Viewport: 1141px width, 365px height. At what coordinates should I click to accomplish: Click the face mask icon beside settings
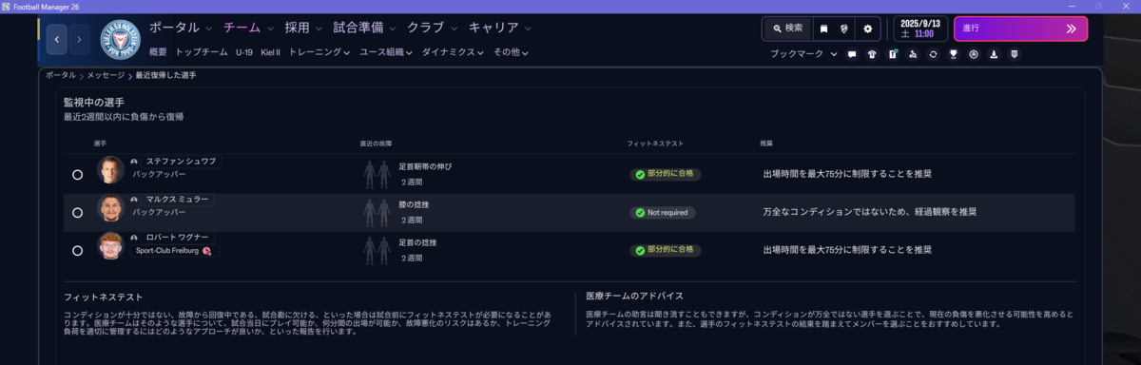843,29
